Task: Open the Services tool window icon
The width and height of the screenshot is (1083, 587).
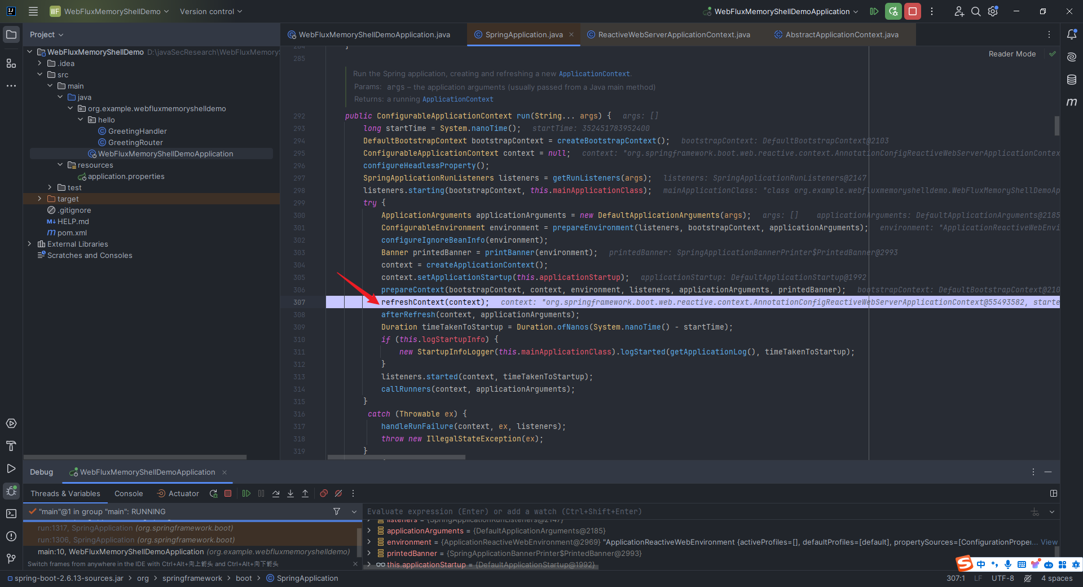Action: pyautogui.click(x=11, y=423)
